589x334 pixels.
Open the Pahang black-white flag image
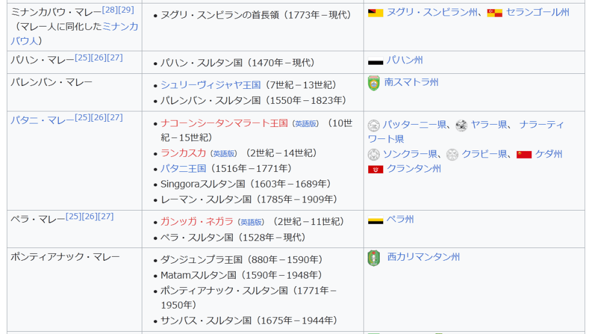pos(375,62)
